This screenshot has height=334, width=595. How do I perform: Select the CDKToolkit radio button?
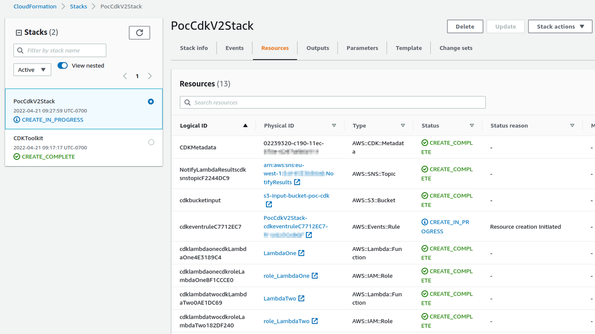[x=151, y=142]
